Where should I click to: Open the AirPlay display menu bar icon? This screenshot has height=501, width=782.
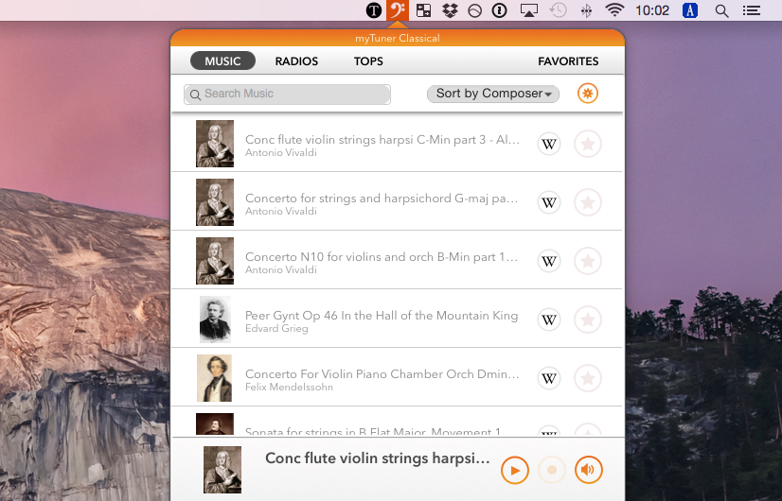[529, 10]
